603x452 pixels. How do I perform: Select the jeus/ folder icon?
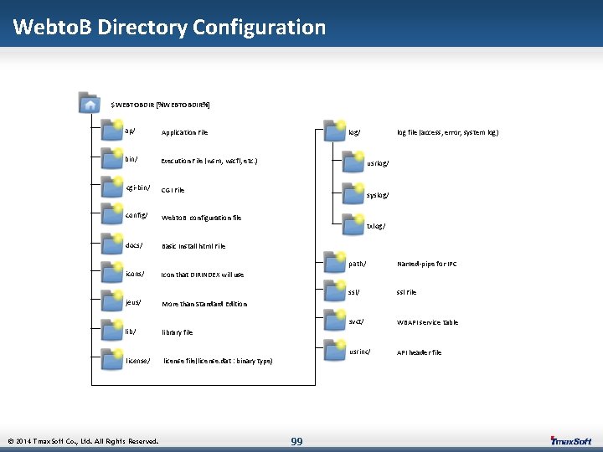click(x=112, y=300)
